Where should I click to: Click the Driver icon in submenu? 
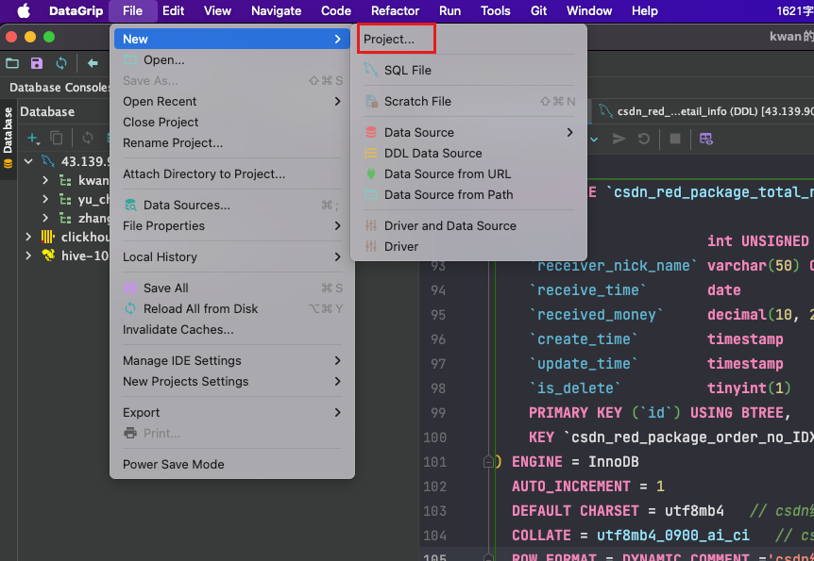(x=371, y=246)
